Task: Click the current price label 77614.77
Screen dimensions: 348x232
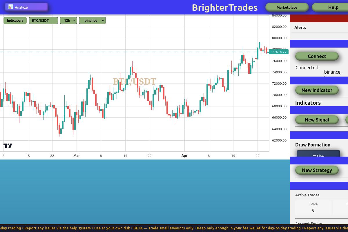Action: pyautogui.click(x=279, y=52)
